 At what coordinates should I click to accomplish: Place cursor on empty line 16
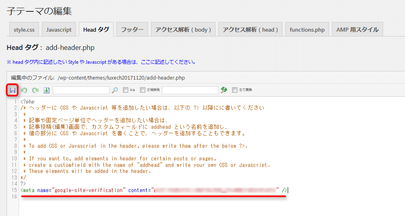click(x=122, y=197)
